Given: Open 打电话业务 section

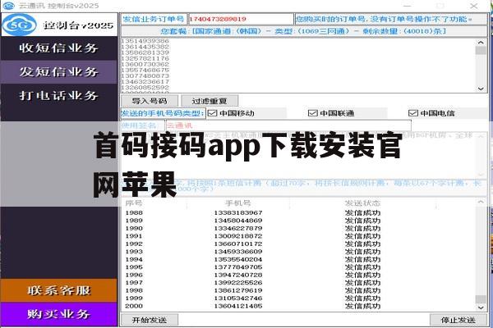Looking at the screenshot, I should tap(59, 95).
